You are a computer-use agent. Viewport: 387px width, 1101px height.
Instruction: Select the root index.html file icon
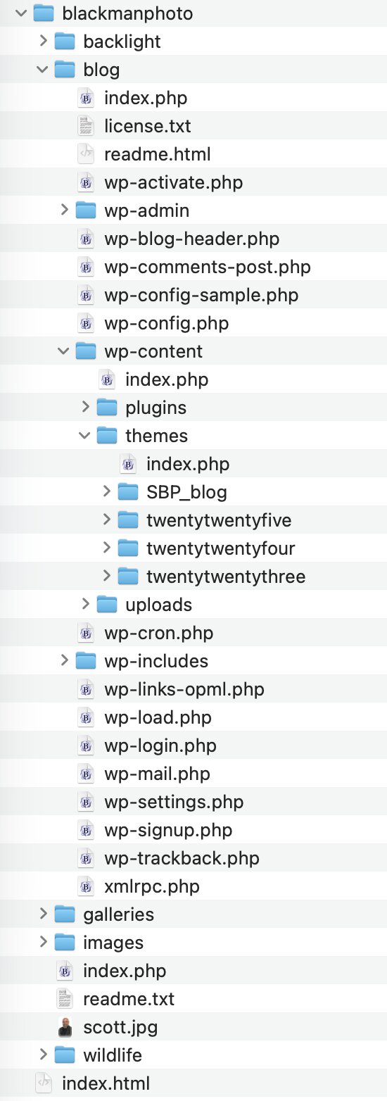pos(44,1083)
